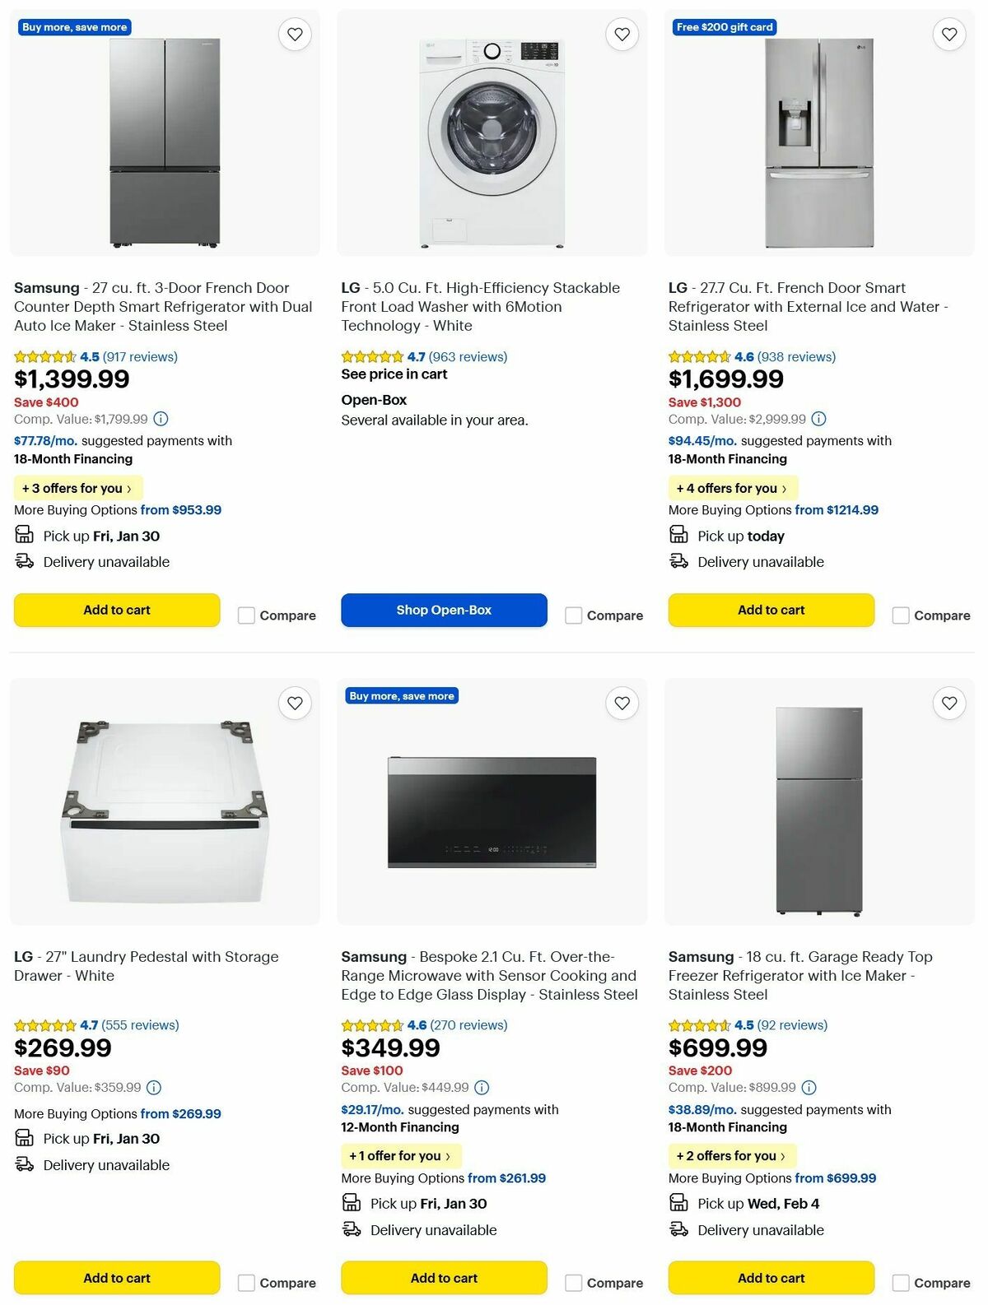Click info icon next to Samsung microwave Comp. Value
988x1305 pixels.
coord(482,1087)
